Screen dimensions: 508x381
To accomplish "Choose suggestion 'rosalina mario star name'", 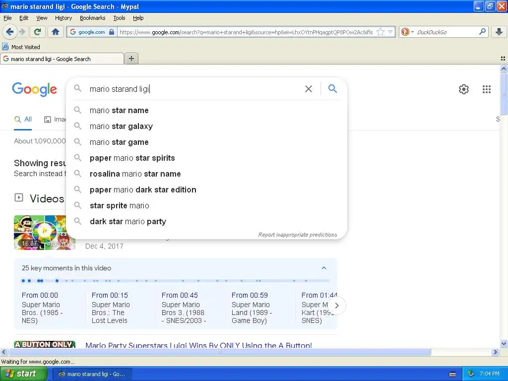I will click(206, 174).
